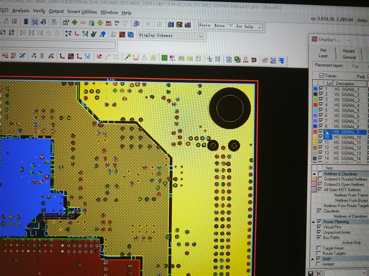Click the blue downward stacked arrow icon
This screenshot has height=276, width=369.
[x=281, y=61]
